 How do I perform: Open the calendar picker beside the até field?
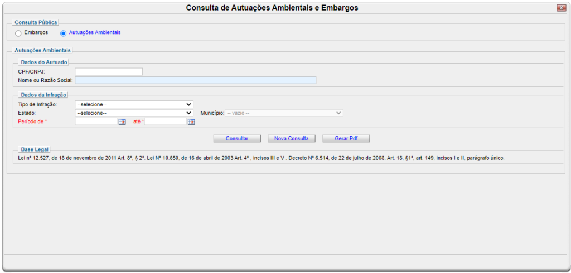click(191, 121)
